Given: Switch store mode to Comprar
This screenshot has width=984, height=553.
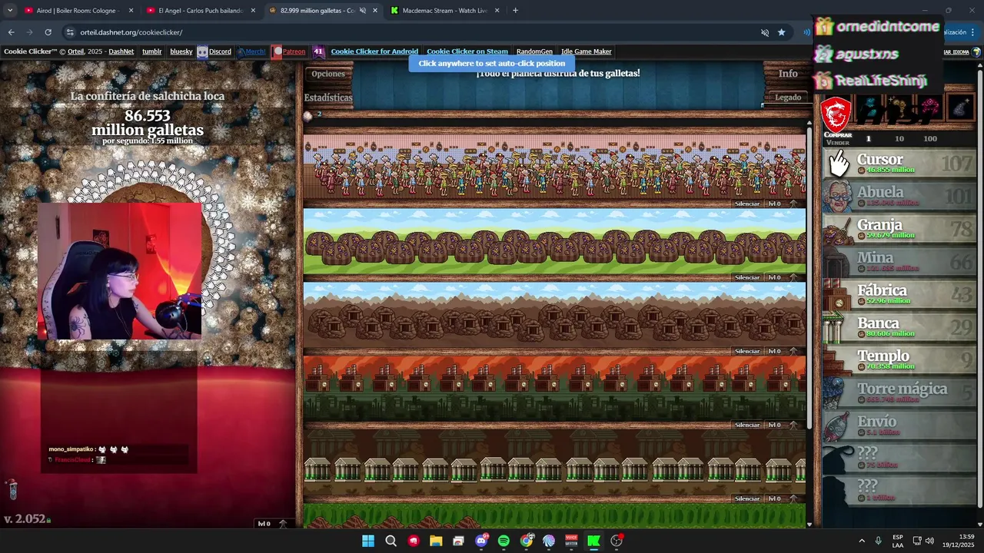Looking at the screenshot, I should (838, 135).
